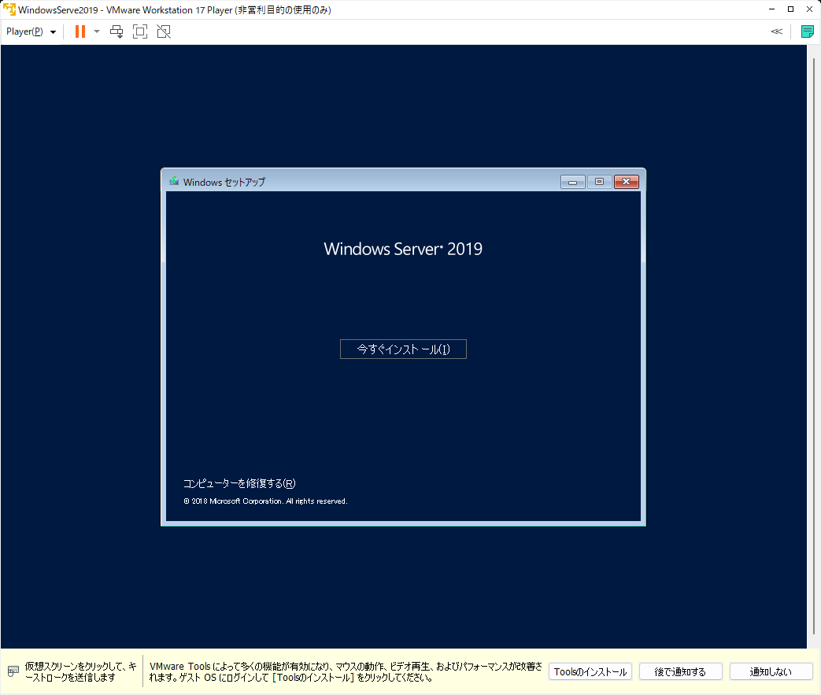The image size is (821, 695).
Task: Click the Windows セットアップ title bar icon
Action: (x=174, y=181)
